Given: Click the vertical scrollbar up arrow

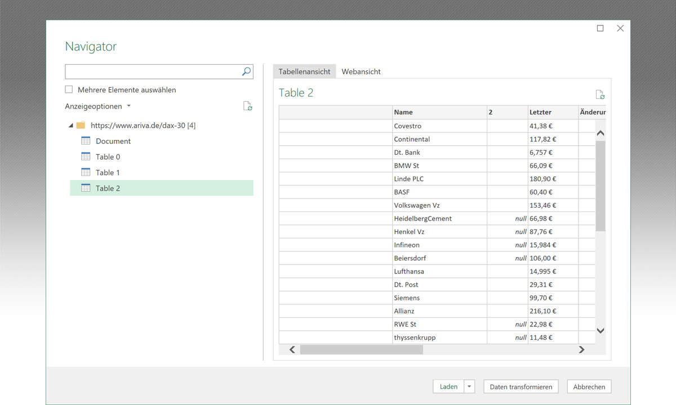Looking at the screenshot, I should pyautogui.click(x=600, y=133).
